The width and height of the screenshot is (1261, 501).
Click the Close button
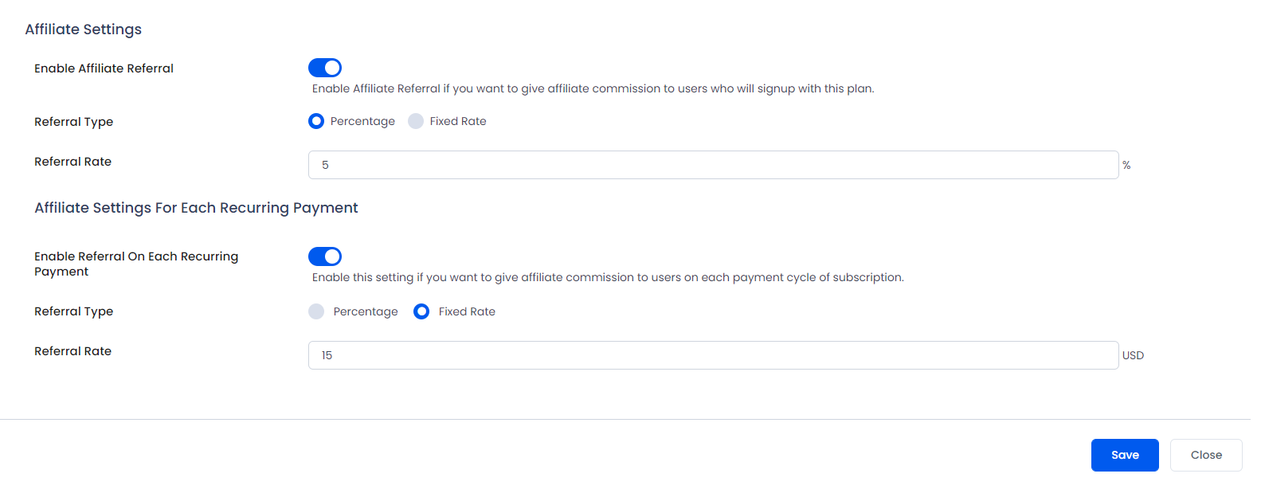click(x=1206, y=455)
